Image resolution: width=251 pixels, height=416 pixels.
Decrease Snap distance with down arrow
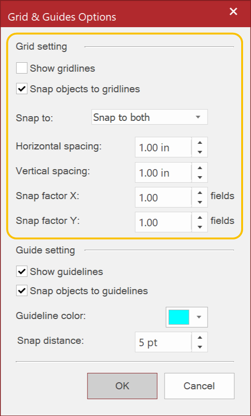(x=200, y=347)
